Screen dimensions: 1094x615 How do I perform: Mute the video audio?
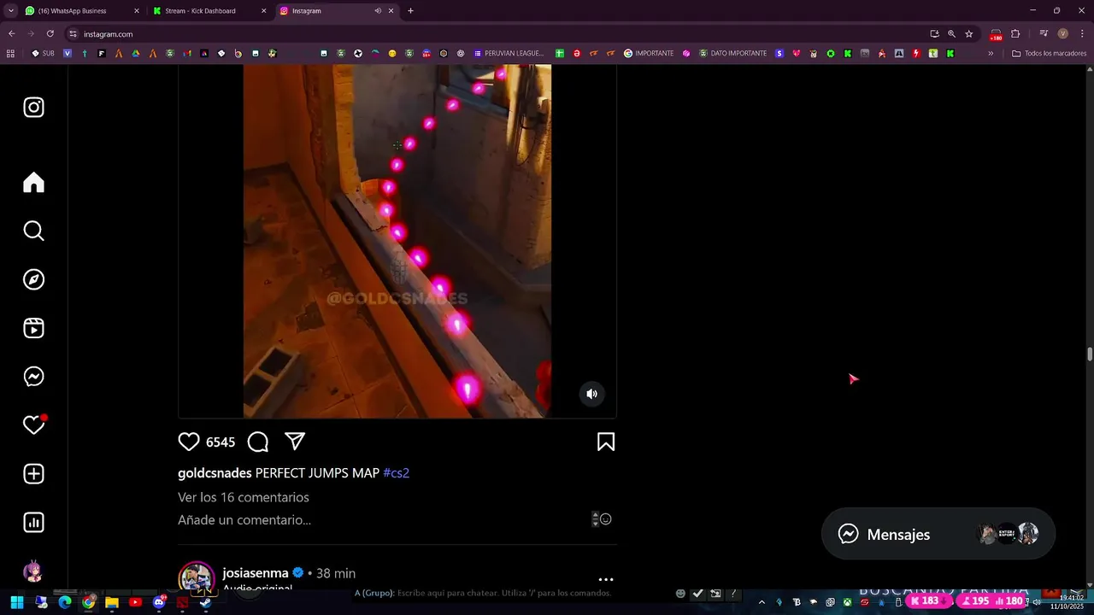tap(591, 394)
